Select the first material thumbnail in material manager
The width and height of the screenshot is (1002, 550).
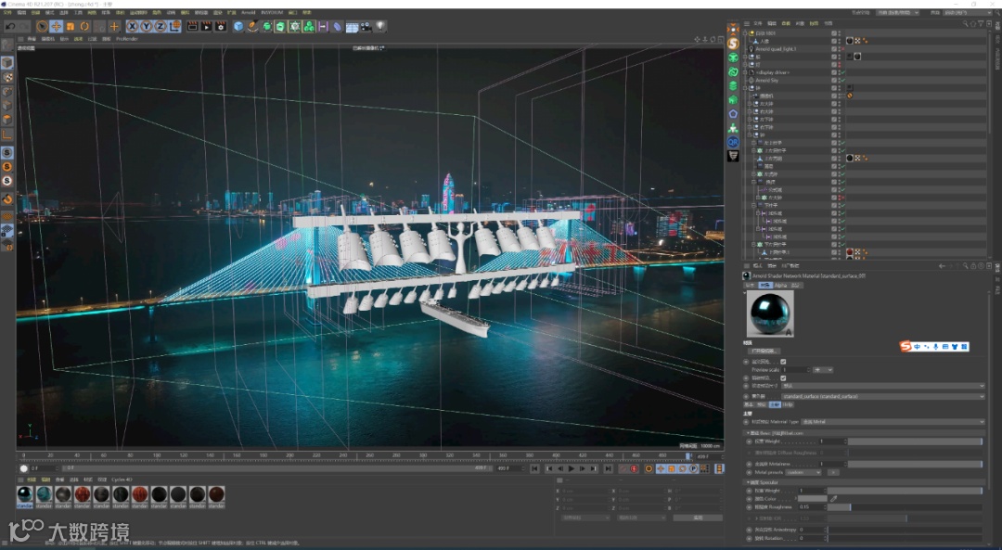(25, 494)
